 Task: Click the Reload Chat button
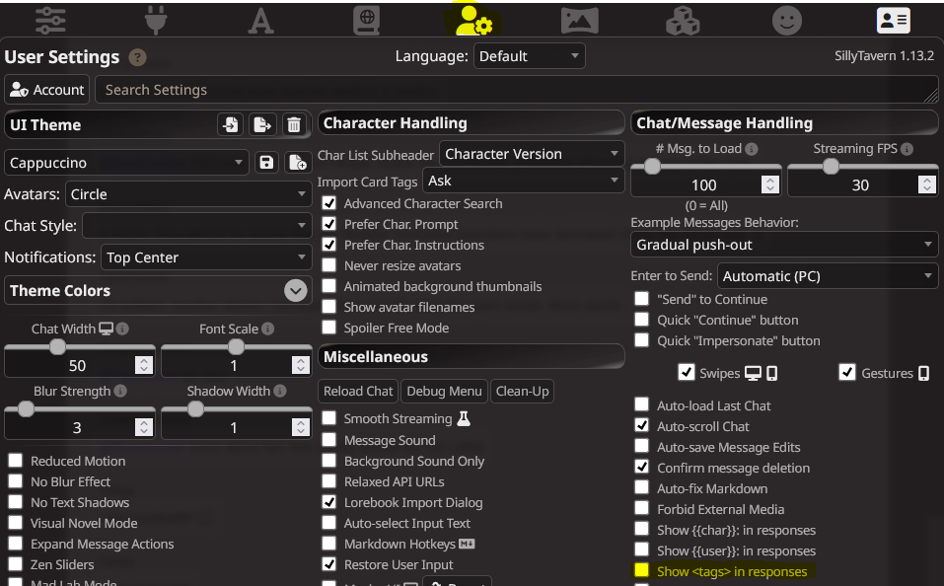[x=358, y=391]
